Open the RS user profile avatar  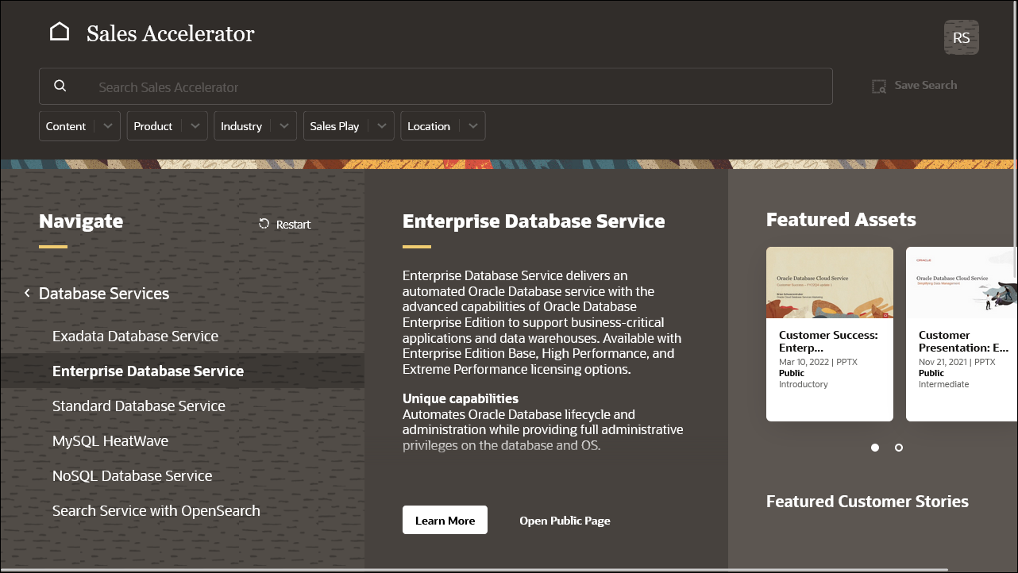(961, 37)
